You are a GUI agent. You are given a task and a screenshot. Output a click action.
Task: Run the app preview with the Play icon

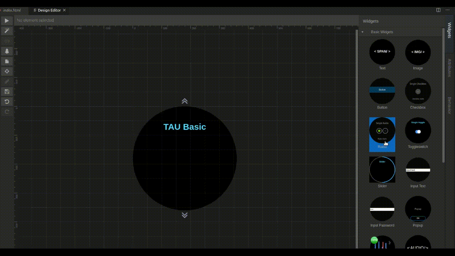pos(7,21)
